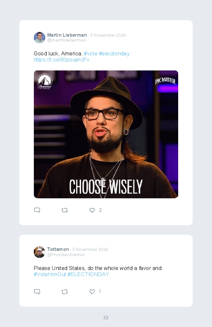This screenshot has height=327, width=212.
Task: Click Martin Lieberman's display name
Action: point(67,35)
